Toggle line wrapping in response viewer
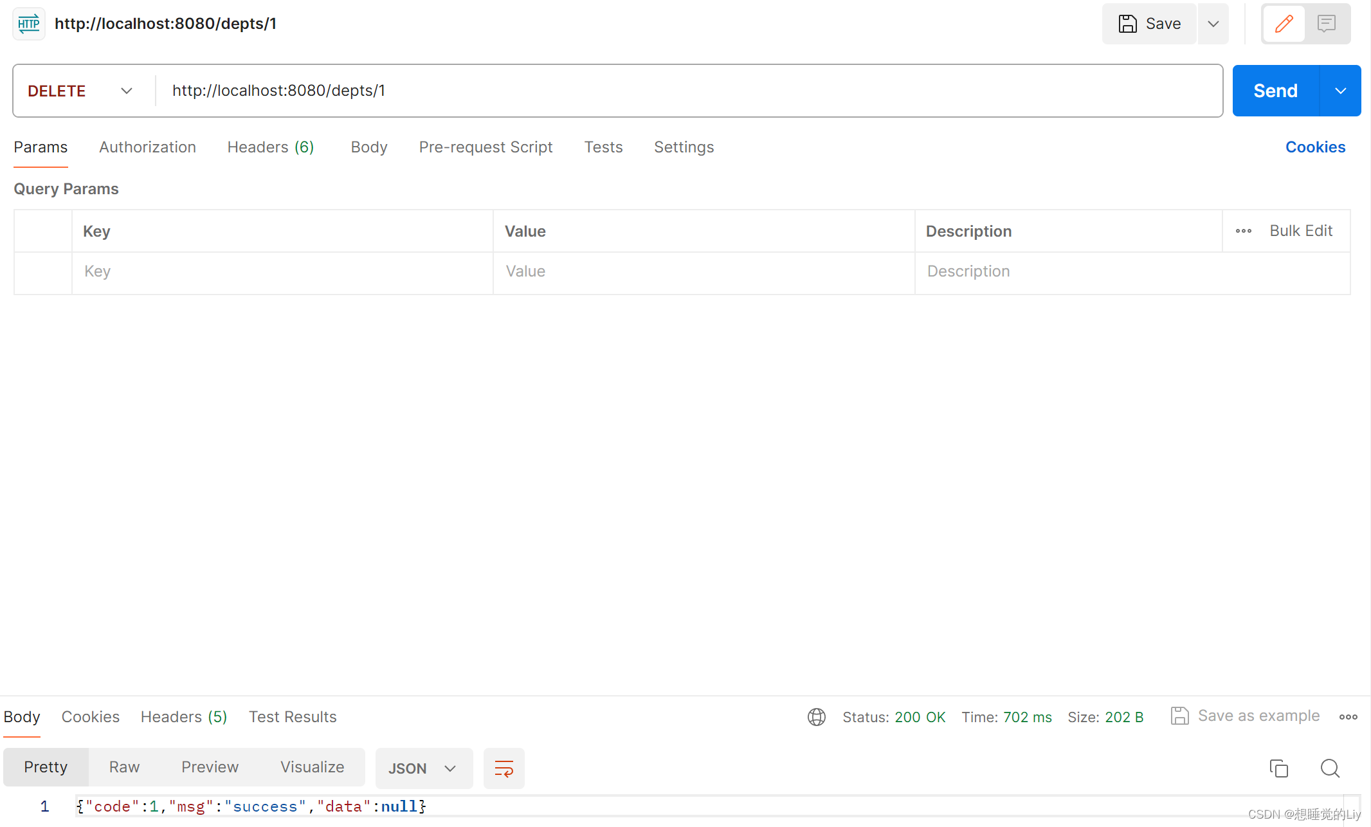Image resolution: width=1371 pixels, height=827 pixels. 504,768
